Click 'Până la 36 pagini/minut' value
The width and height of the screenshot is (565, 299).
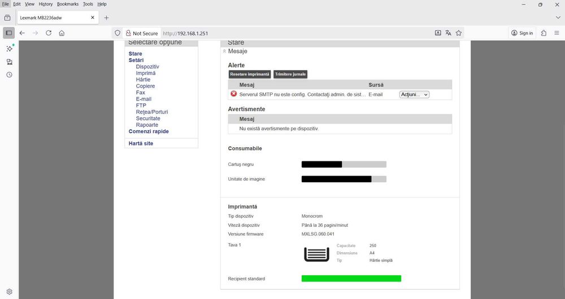point(325,225)
